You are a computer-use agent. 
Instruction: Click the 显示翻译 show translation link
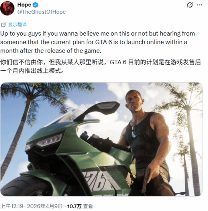(x=17, y=25)
